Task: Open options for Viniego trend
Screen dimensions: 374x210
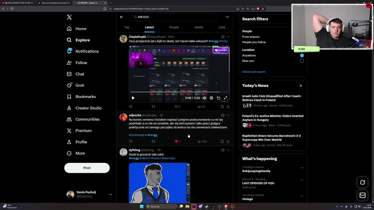Action: point(302,196)
